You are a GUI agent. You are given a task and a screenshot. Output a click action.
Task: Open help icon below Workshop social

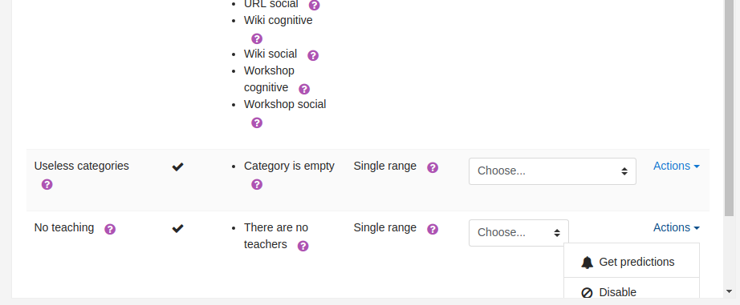[x=257, y=122]
